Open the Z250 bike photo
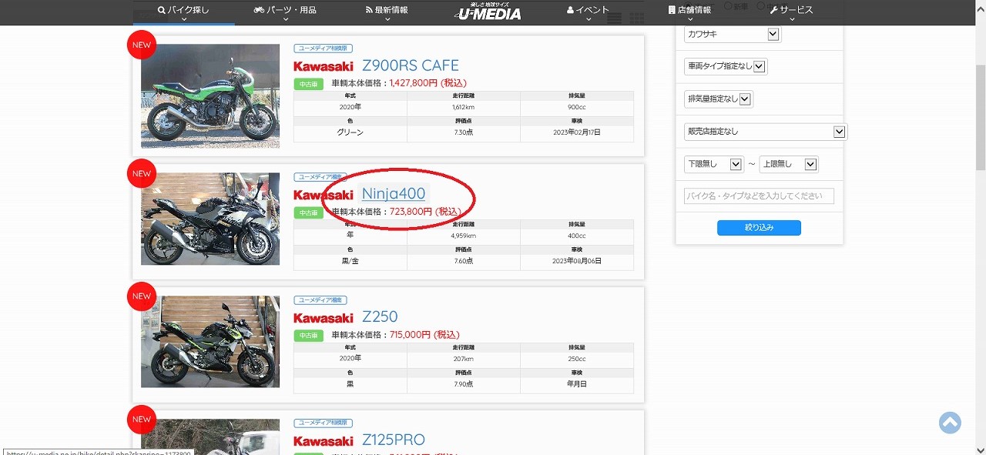 [210, 342]
